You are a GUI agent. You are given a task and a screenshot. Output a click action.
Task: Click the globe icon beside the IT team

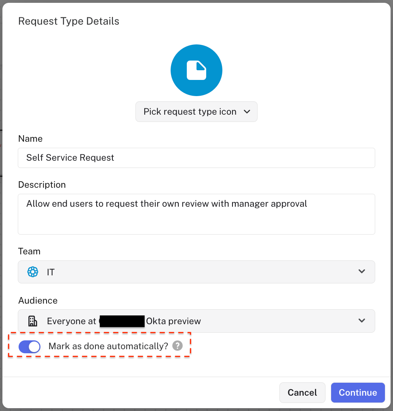tap(32, 272)
